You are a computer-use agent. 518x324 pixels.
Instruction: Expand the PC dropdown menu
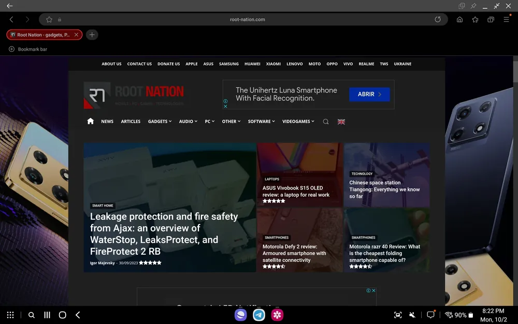tap(209, 122)
